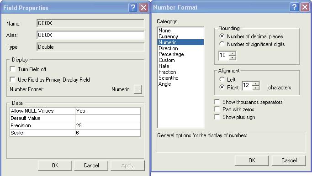
Task: Click the Name field containing GEOX
Action: (x=90, y=23)
